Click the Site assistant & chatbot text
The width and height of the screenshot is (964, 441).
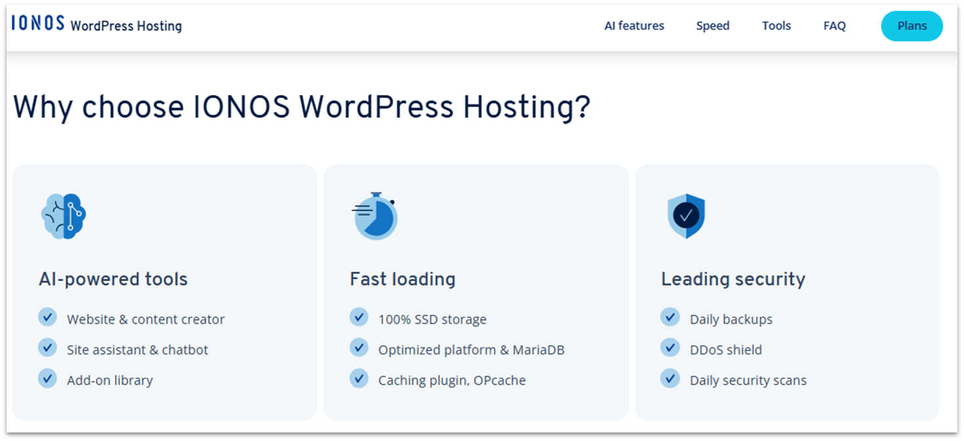pos(138,350)
